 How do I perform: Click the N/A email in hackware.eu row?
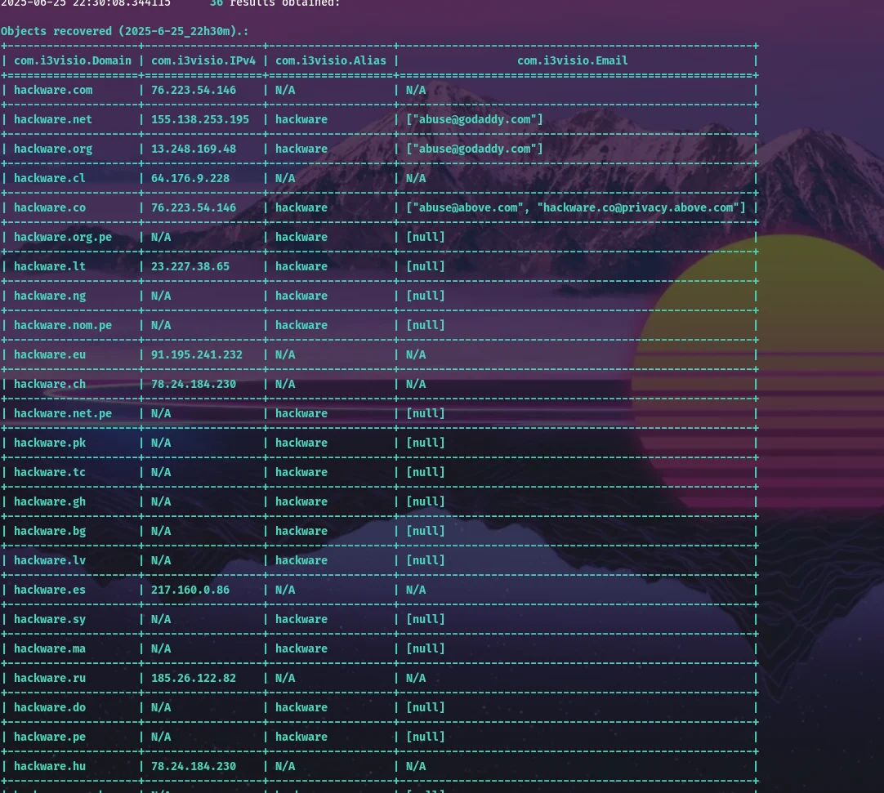tap(416, 354)
